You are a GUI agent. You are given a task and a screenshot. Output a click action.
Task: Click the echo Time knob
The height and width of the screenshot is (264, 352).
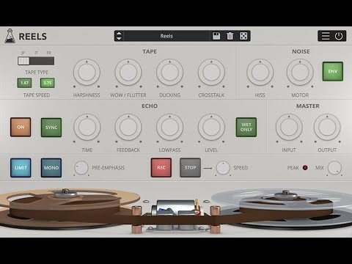point(87,128)
